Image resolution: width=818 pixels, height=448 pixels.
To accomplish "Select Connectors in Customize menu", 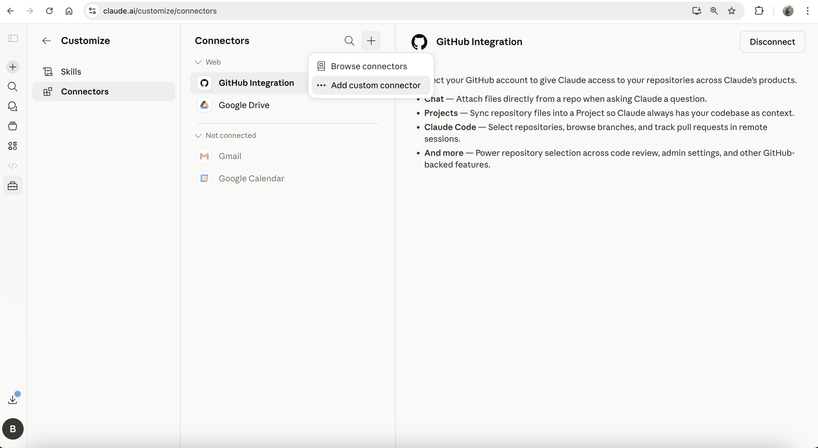I will point(103,92).
